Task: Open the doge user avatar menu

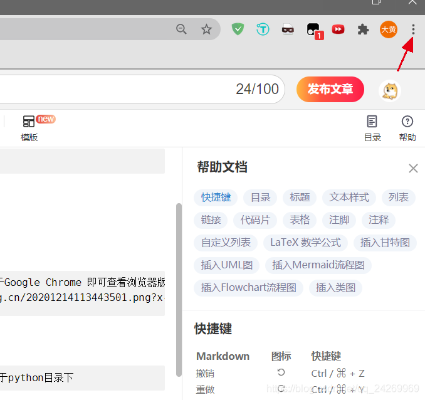Action: pos(390,90)
